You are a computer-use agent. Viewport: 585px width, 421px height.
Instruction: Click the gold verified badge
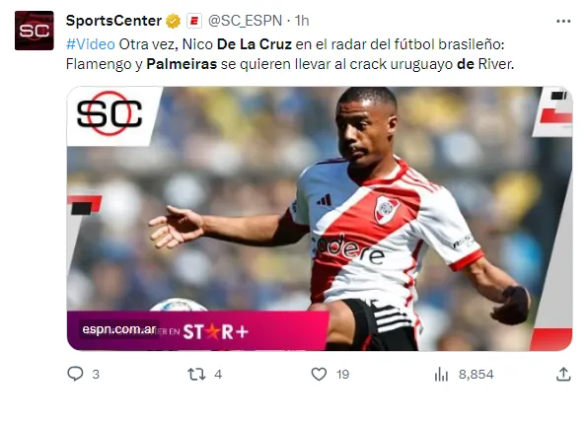coord(173,21)
